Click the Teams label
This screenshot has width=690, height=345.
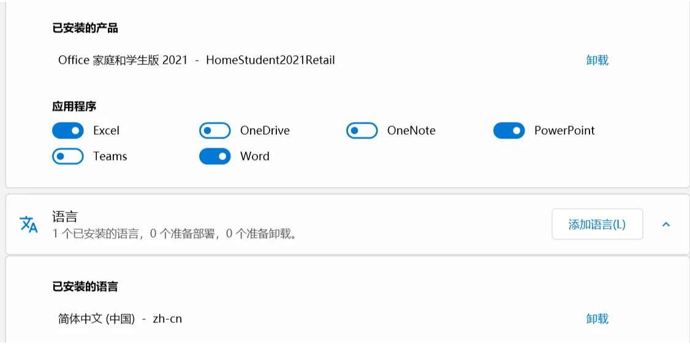point(110,156)
